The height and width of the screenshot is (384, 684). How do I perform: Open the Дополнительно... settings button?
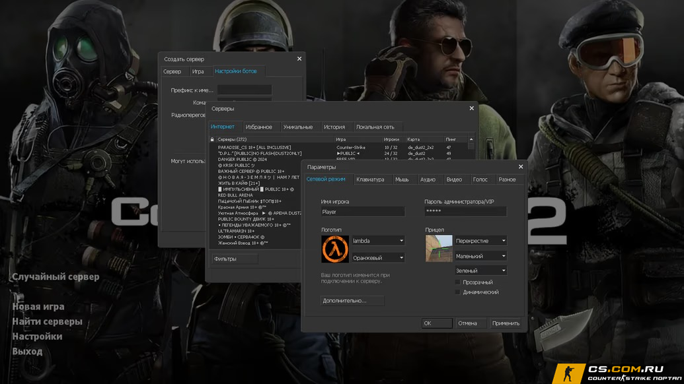[352, 301]
